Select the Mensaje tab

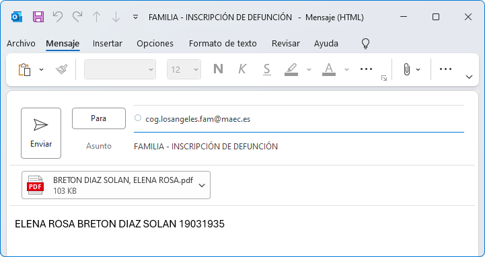tap(63, 44)
